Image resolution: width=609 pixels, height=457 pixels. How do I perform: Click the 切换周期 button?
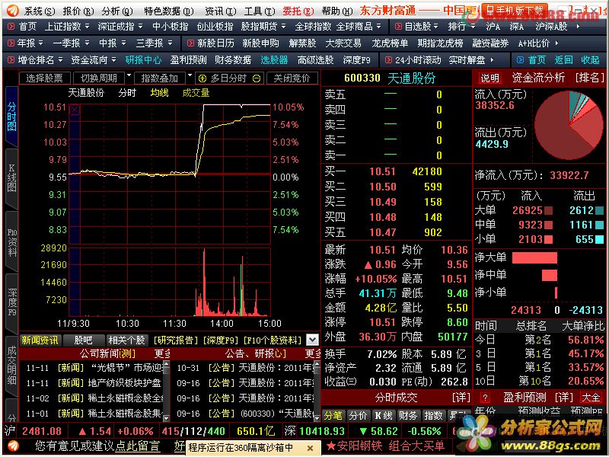tap(99, 78)
